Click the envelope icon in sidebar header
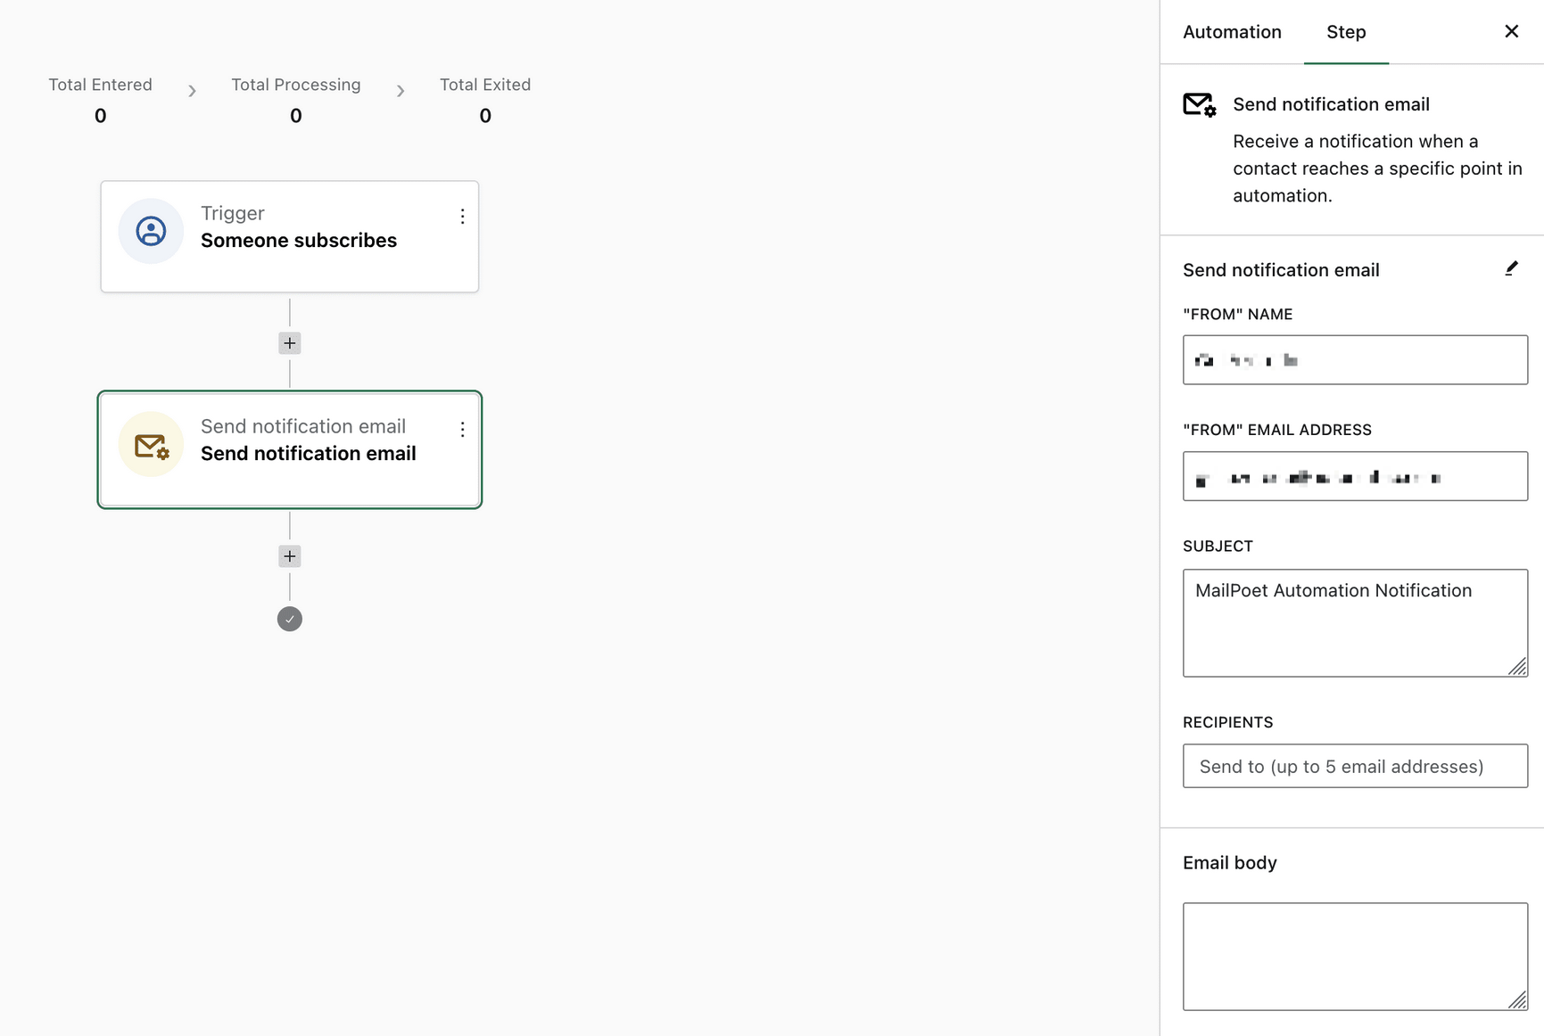 point(1199,105)
